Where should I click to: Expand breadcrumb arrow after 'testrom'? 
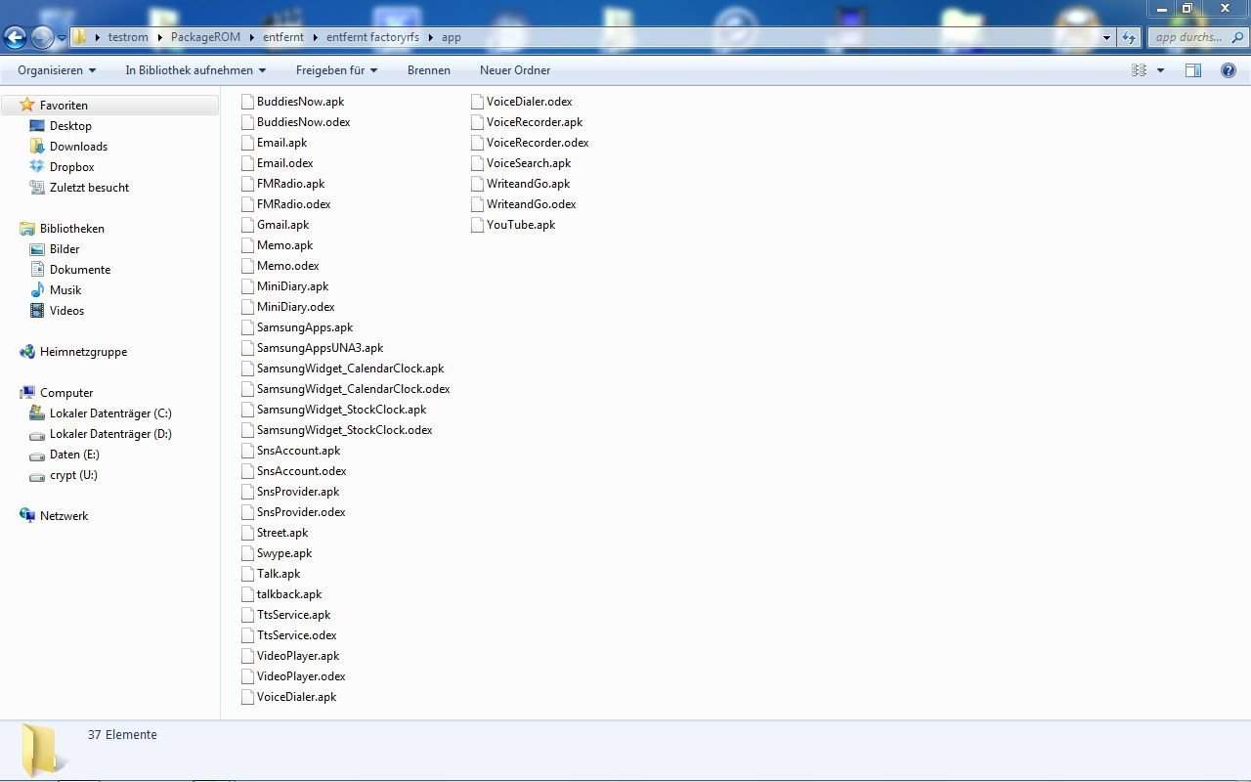[159, 37]
